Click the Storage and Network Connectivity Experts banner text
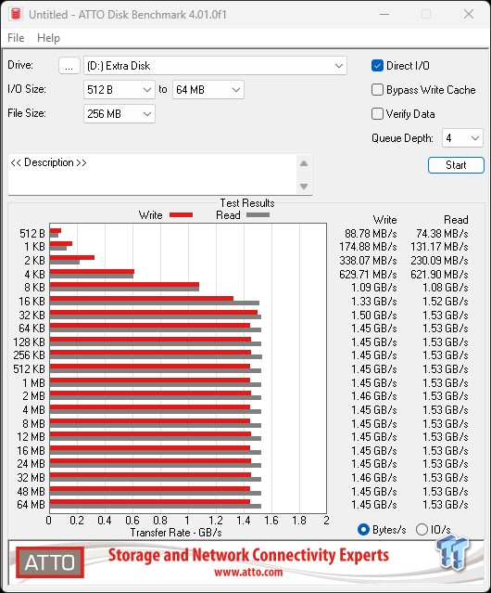Screen dimensions: 491x593 tap(248, 555)
